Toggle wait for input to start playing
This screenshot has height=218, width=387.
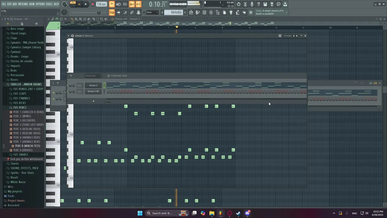pos(119,4)
